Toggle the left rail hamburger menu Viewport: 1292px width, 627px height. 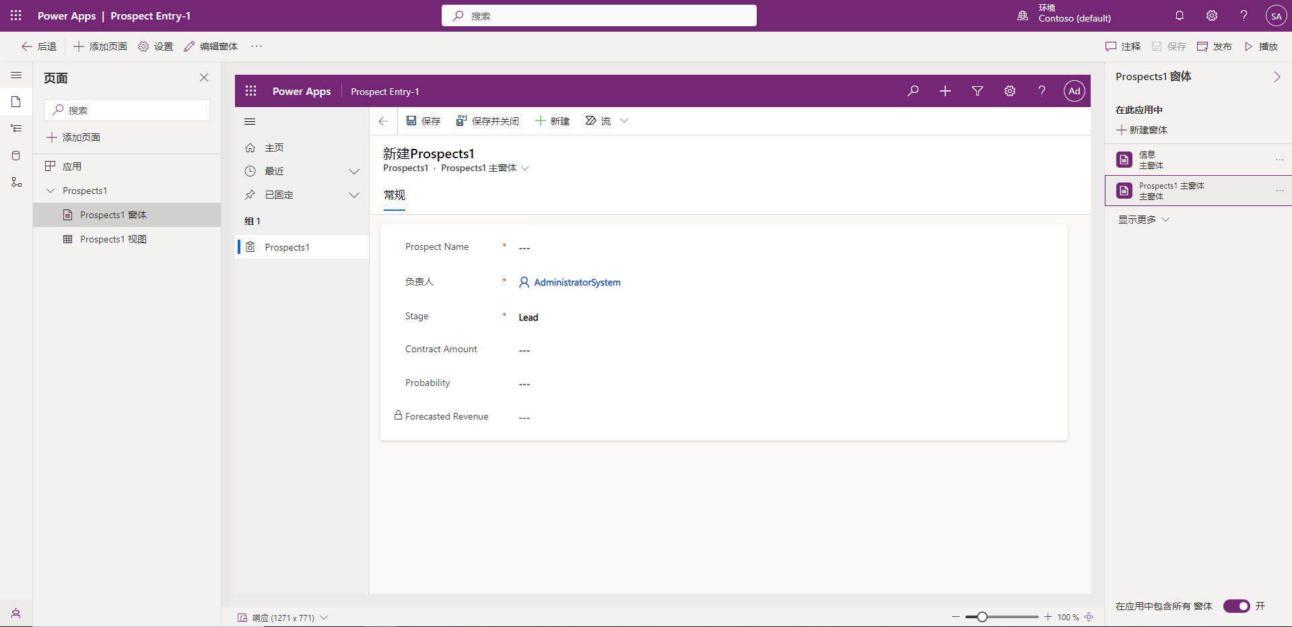(x=16, y=75)
